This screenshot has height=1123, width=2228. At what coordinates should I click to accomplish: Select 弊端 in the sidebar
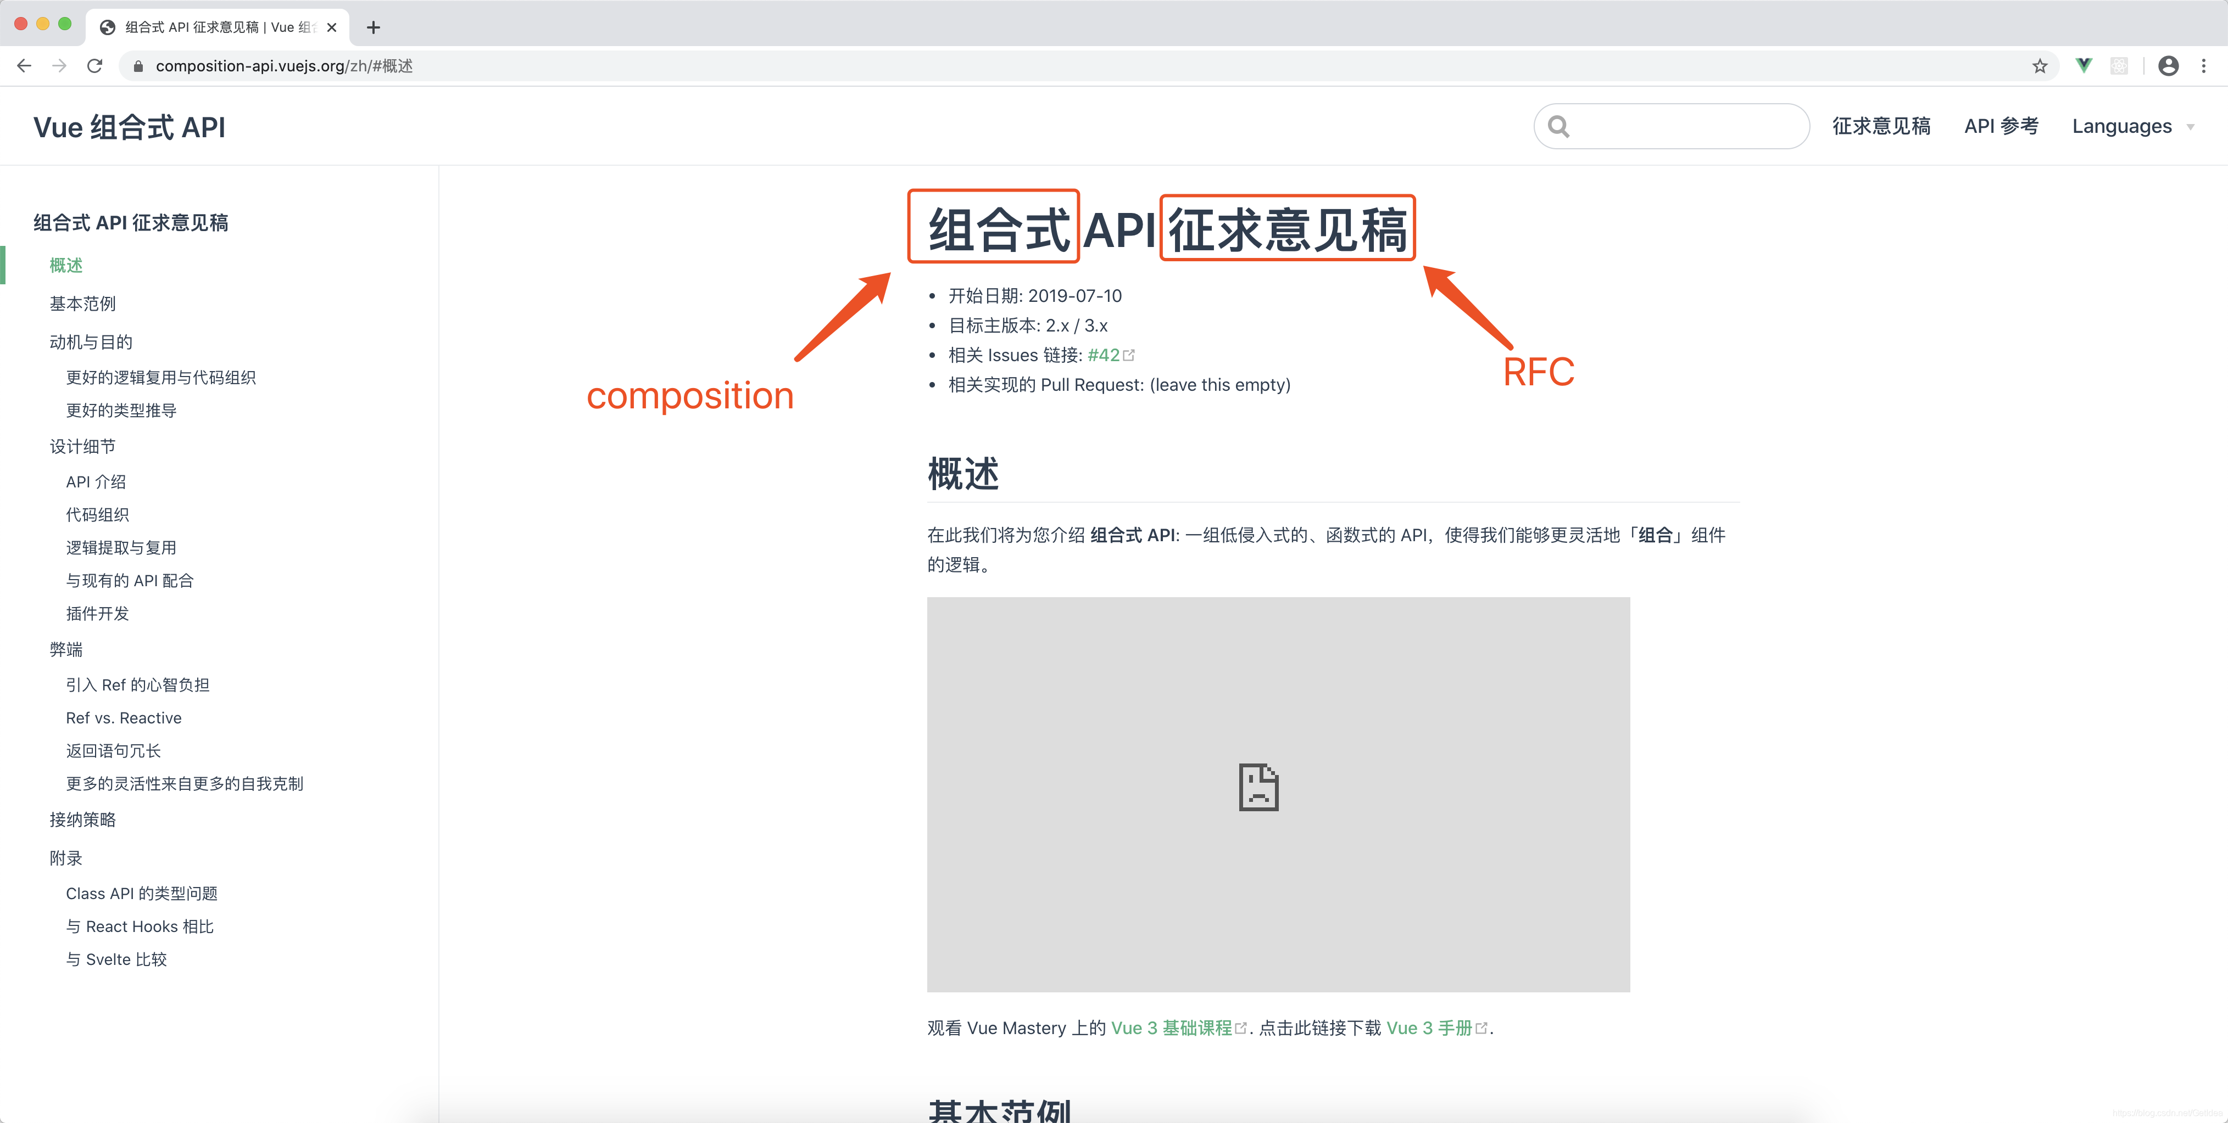[66, 649]
